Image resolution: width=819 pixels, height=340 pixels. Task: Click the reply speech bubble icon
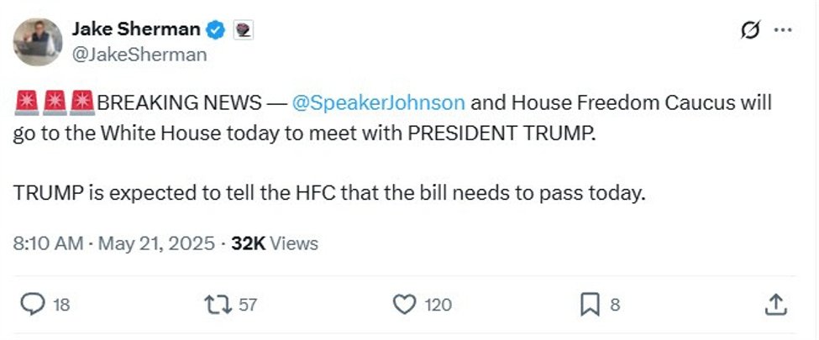(x=31, y=305)
